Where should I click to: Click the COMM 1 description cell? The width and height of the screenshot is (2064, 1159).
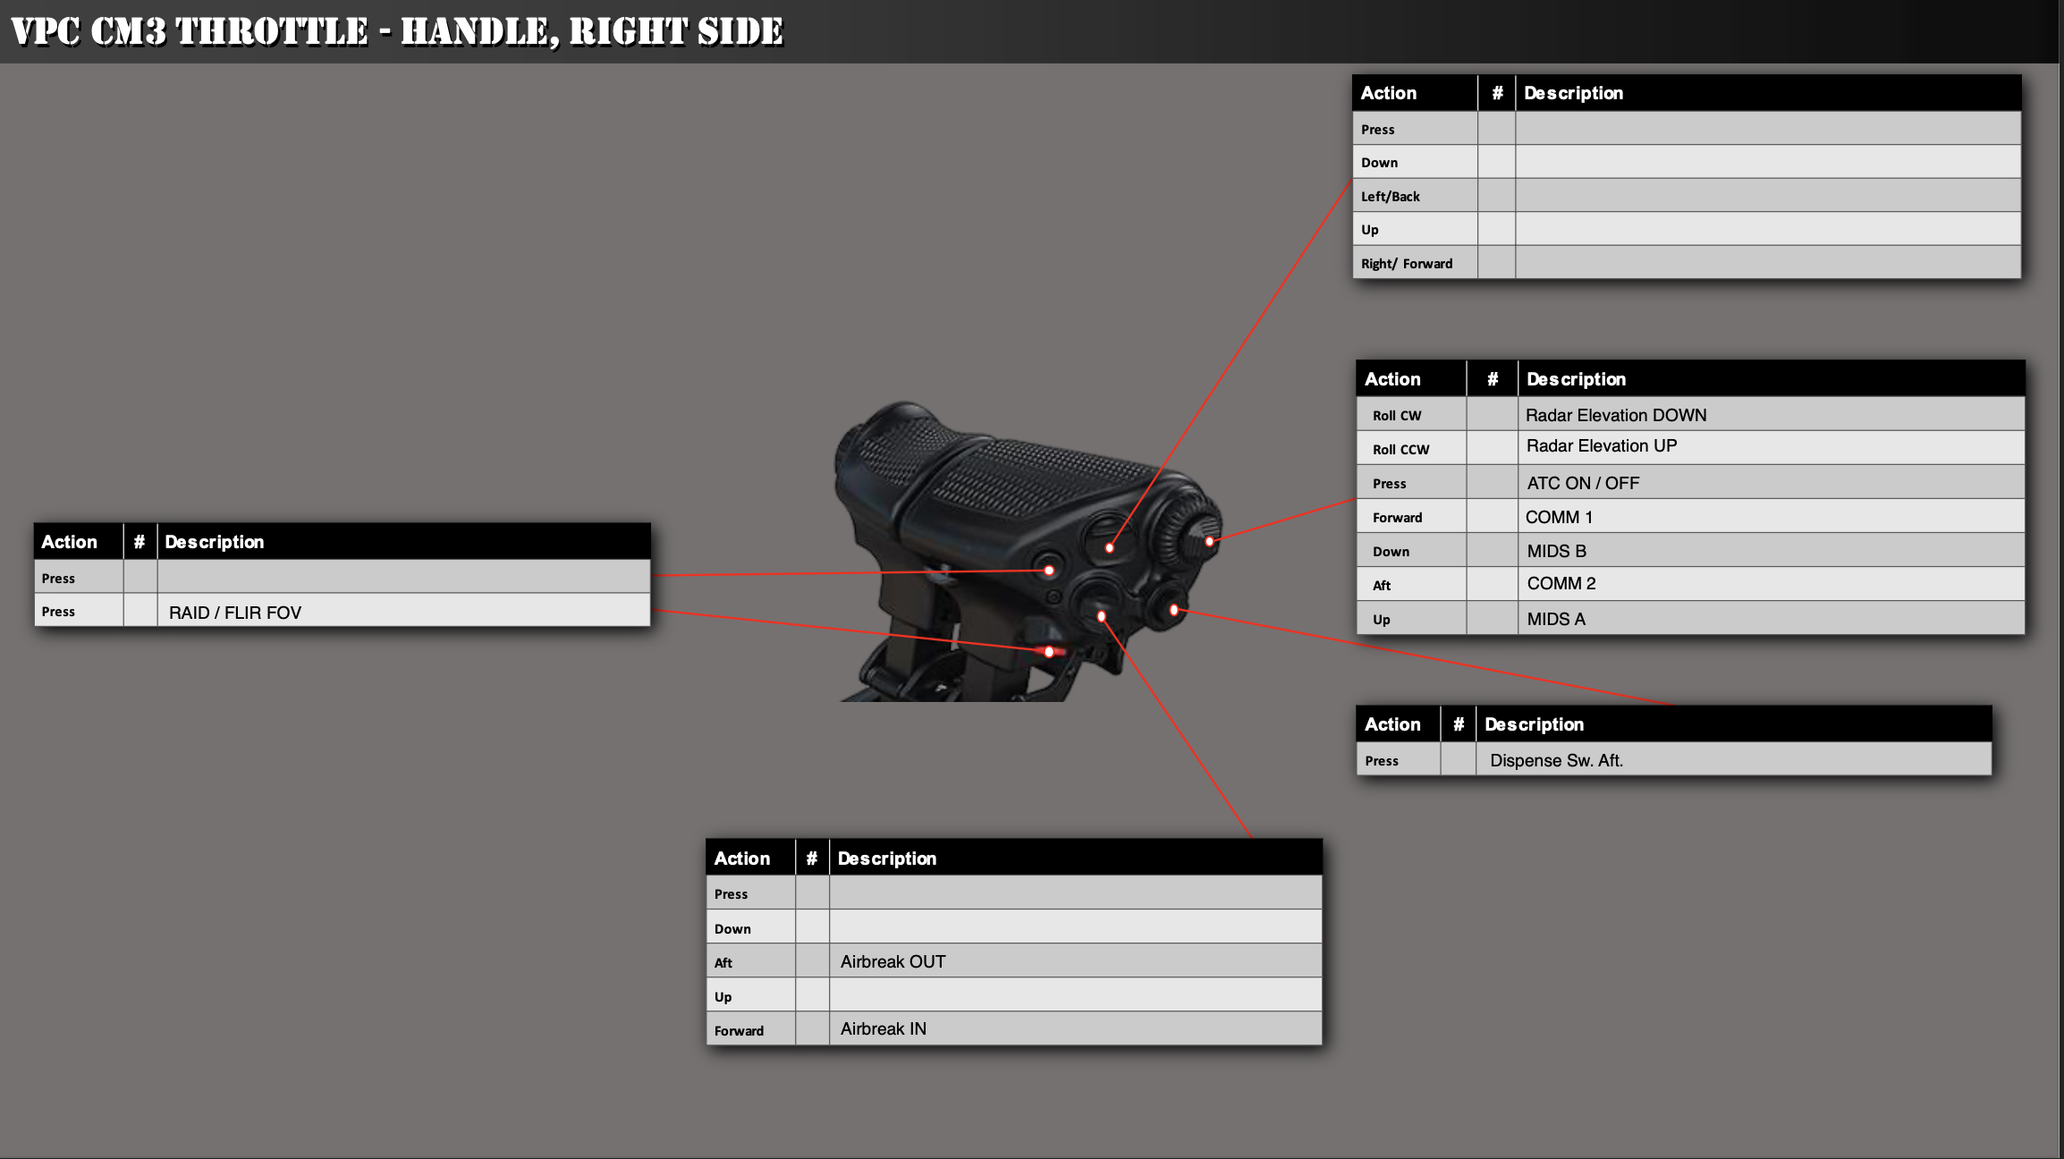click(x=1559, y=517)
